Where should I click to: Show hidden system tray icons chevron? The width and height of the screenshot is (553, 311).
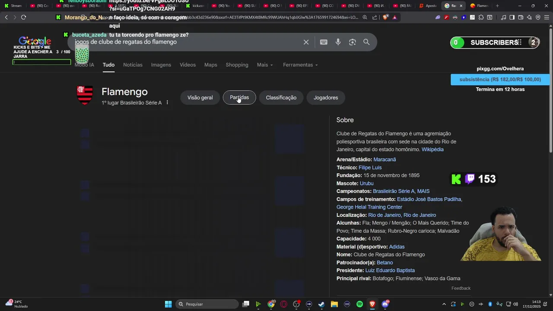point(444,304)
